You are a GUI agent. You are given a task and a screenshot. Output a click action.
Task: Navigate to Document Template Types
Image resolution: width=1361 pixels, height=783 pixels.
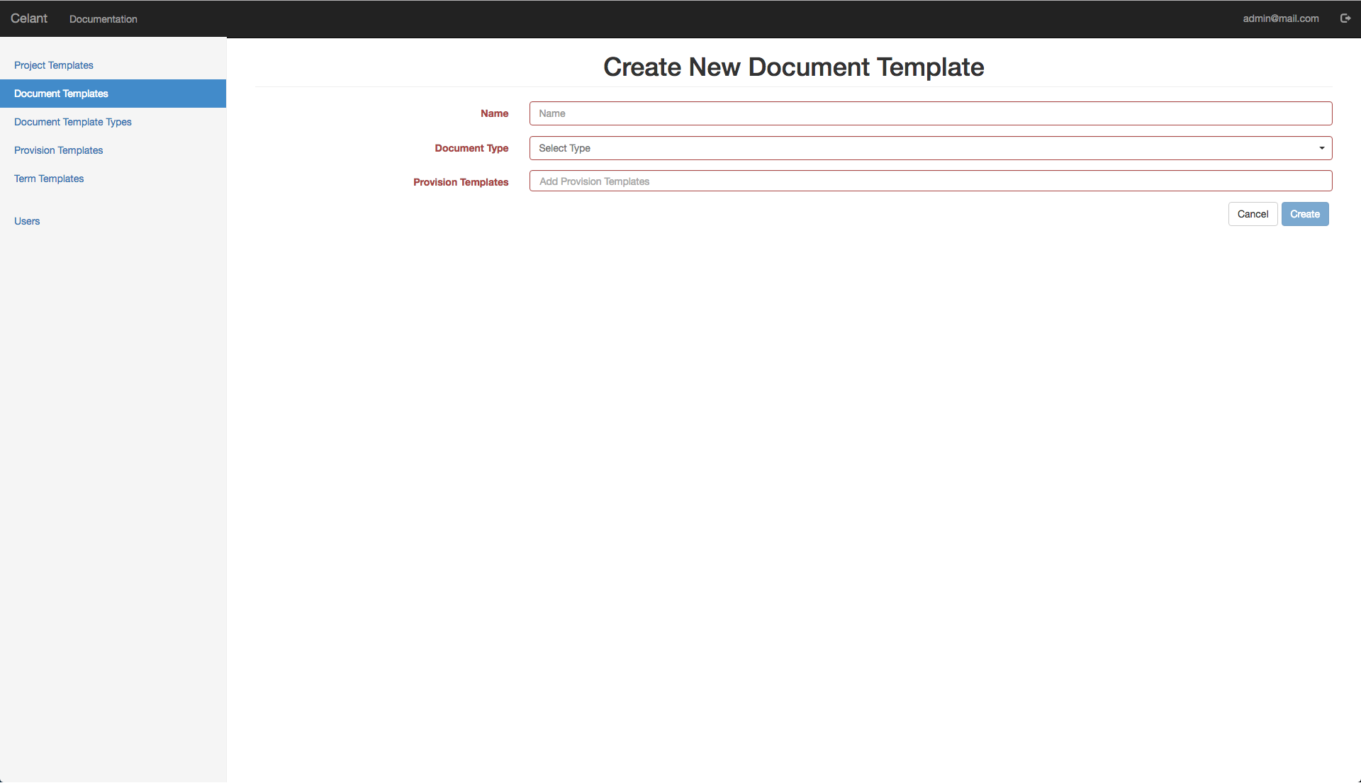click(x=72, y=122)
